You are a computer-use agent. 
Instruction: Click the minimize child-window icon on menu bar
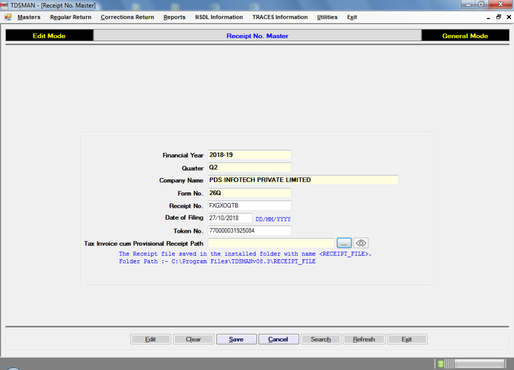(487, 17)
